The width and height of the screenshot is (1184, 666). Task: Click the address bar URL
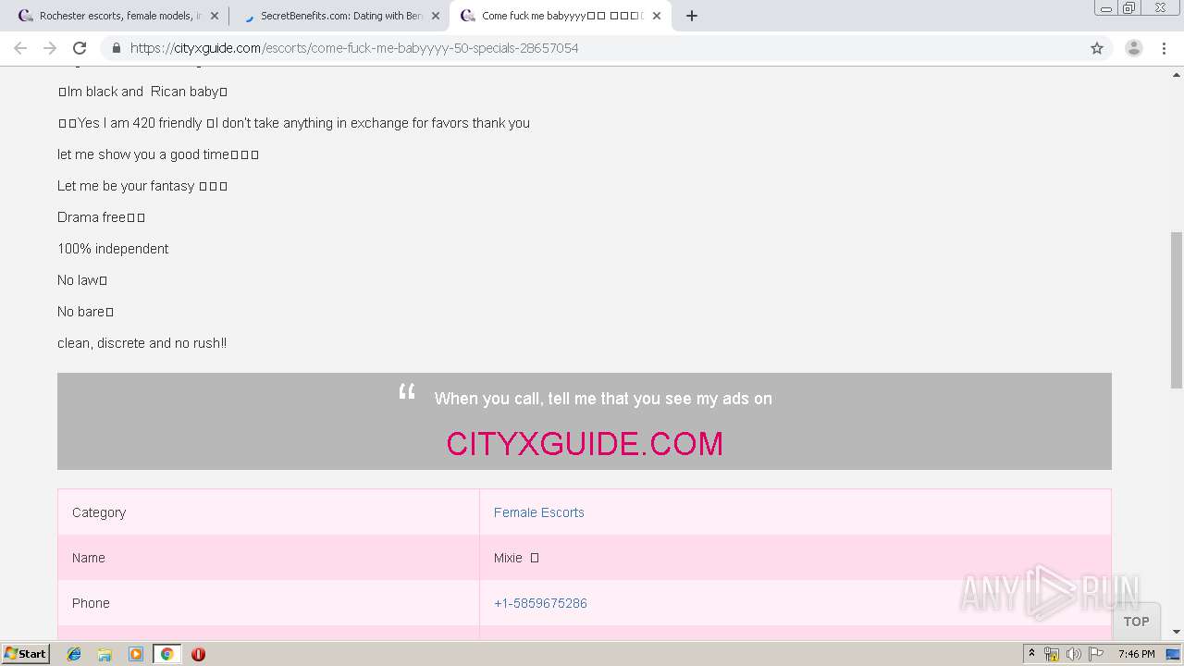click(354, 48)
